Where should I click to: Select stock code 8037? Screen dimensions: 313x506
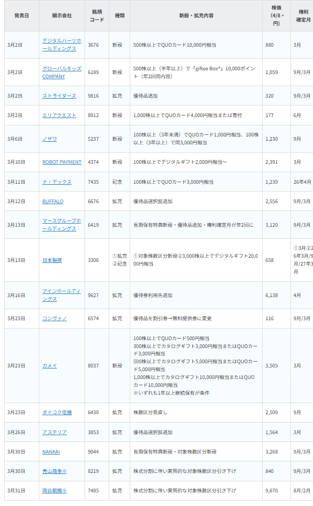pos(93,366)
